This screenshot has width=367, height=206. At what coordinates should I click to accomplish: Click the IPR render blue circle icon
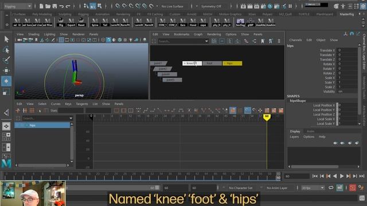coord(270,6)
